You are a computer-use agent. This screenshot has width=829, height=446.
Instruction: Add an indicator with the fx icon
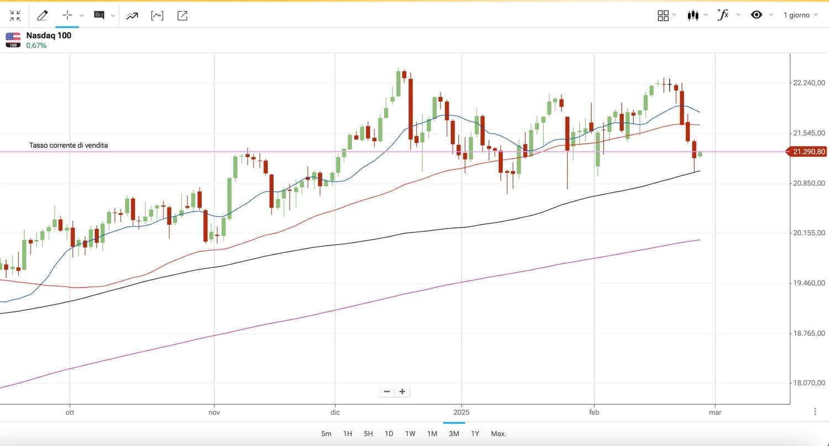coord(722,15)
